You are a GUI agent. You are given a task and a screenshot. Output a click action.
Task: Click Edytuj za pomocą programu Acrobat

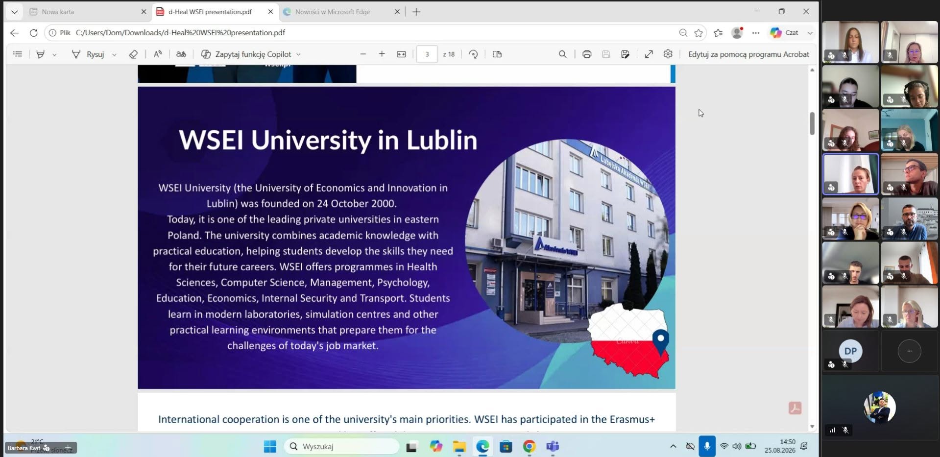point(748,54)
